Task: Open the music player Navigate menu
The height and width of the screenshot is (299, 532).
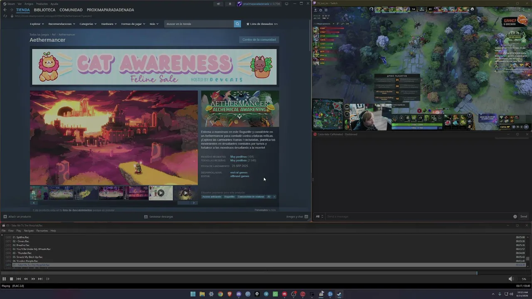Action: click(x=29, y=231)
